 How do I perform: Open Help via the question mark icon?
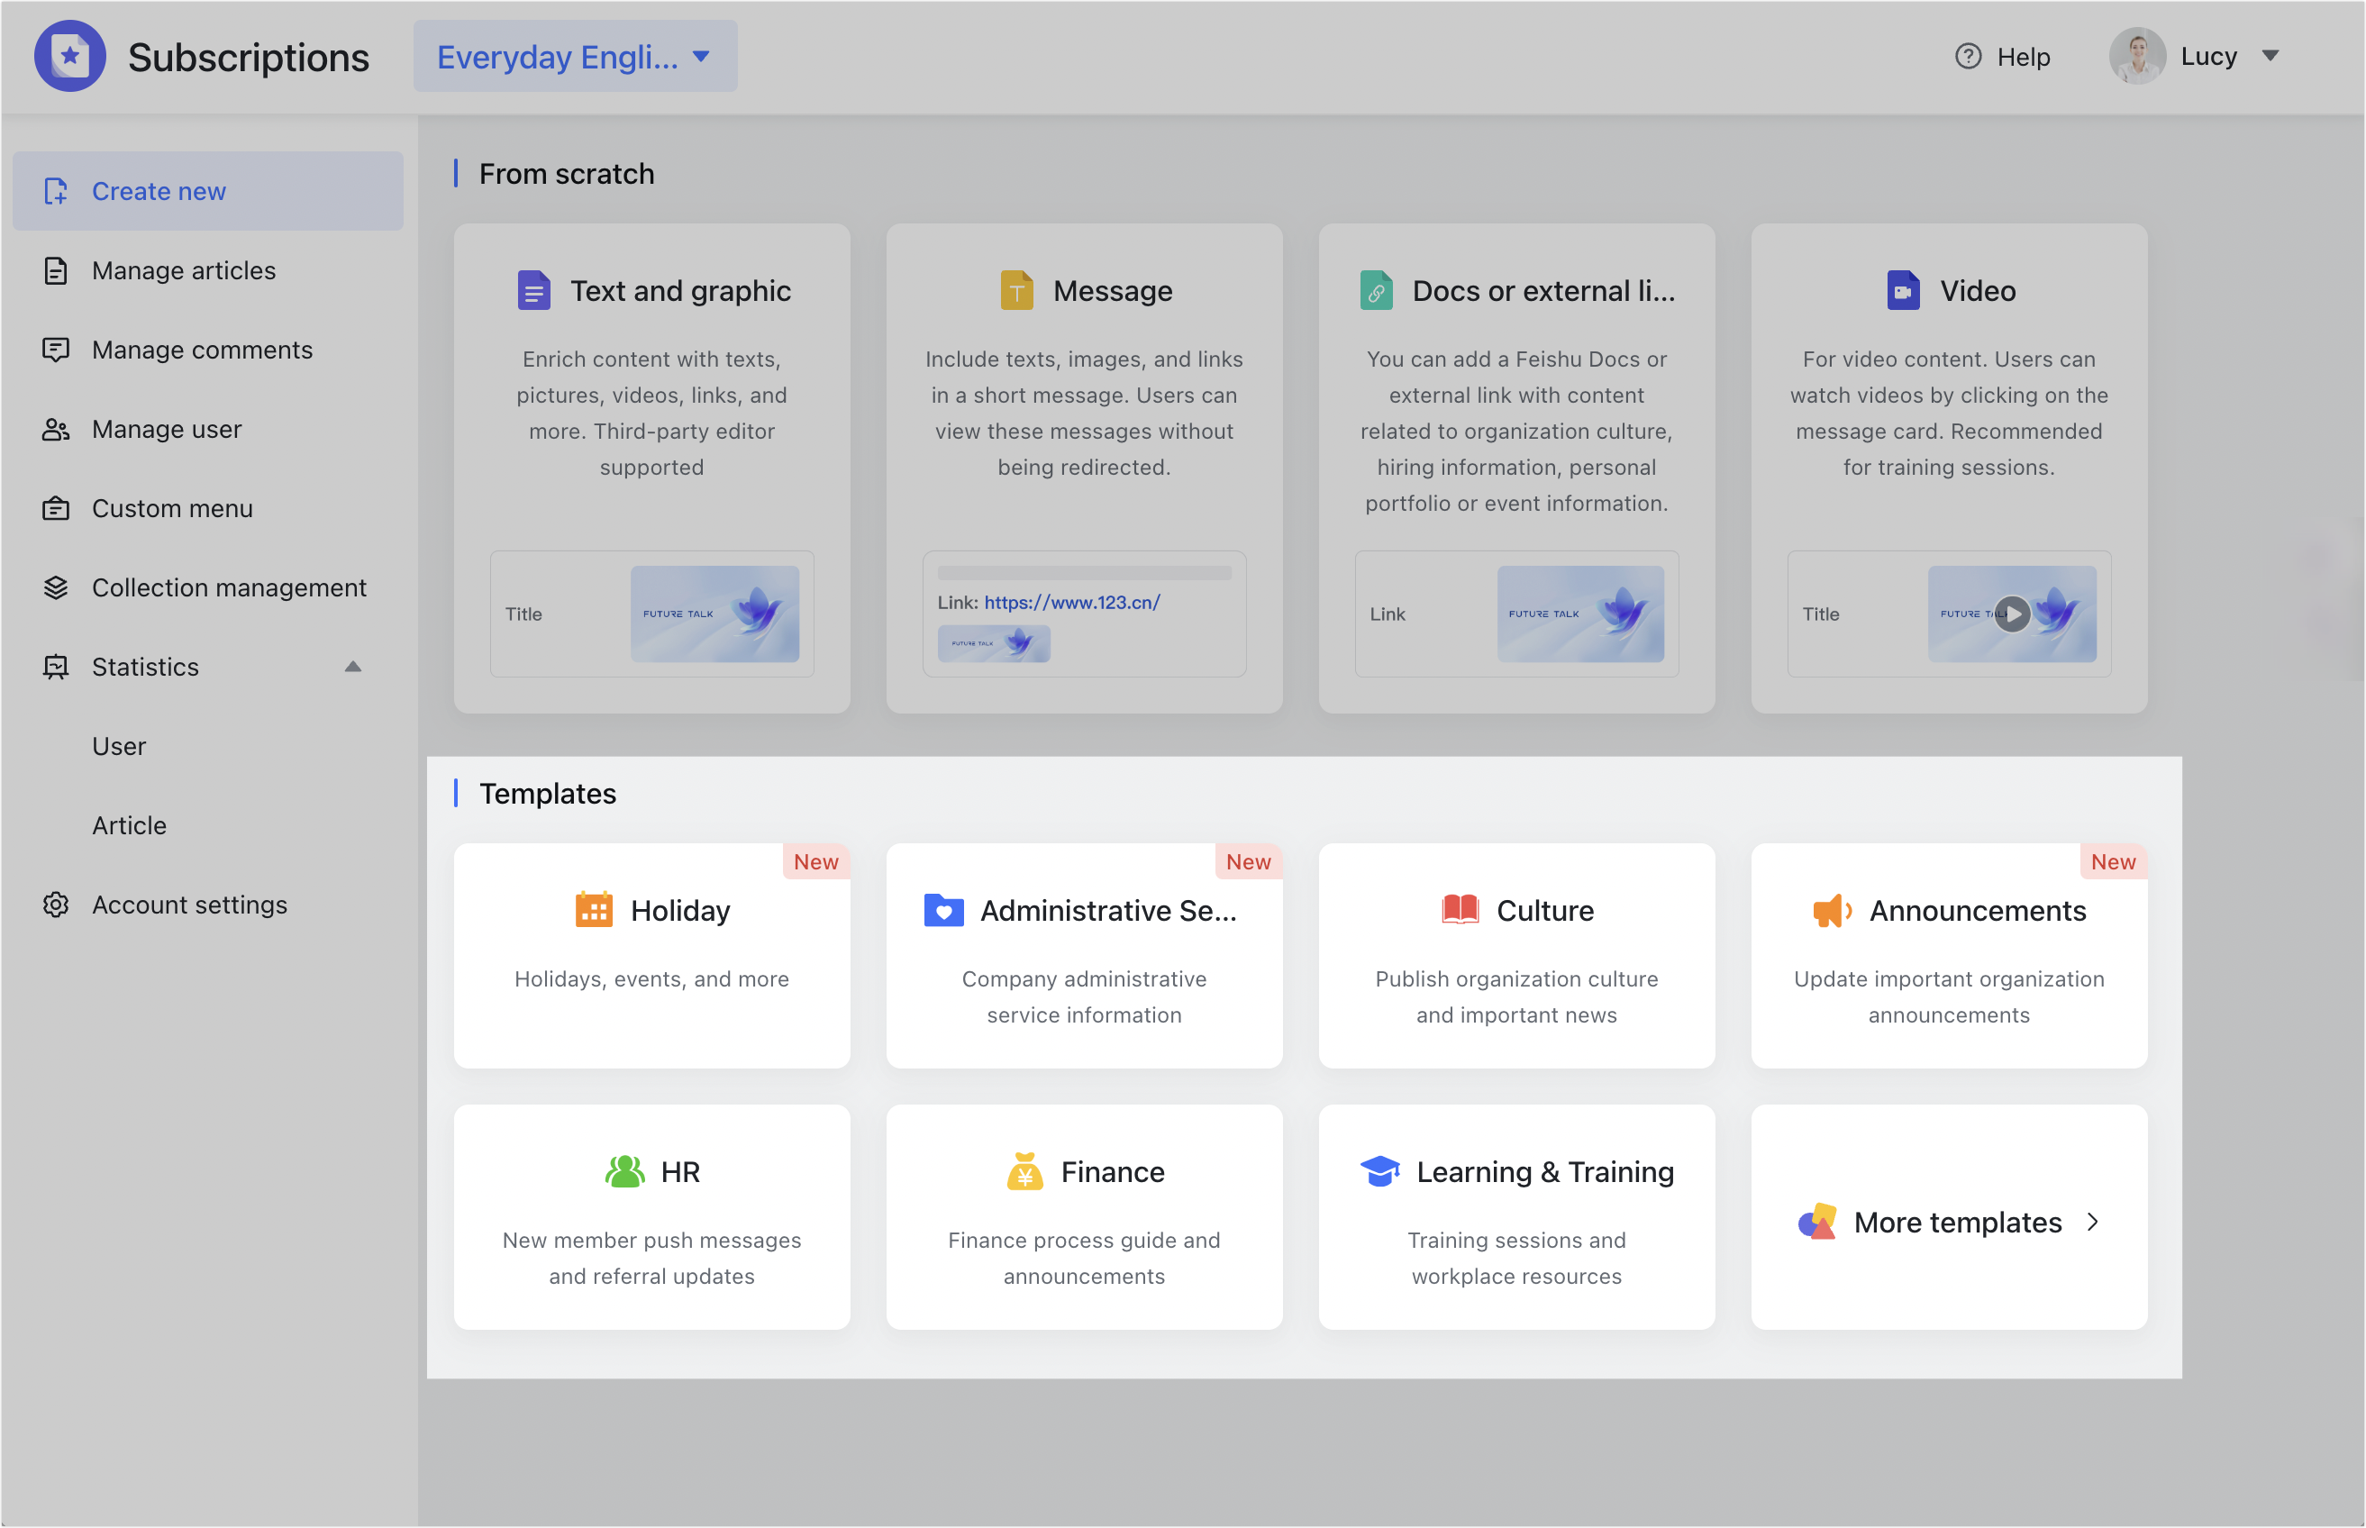[1968, 57]
